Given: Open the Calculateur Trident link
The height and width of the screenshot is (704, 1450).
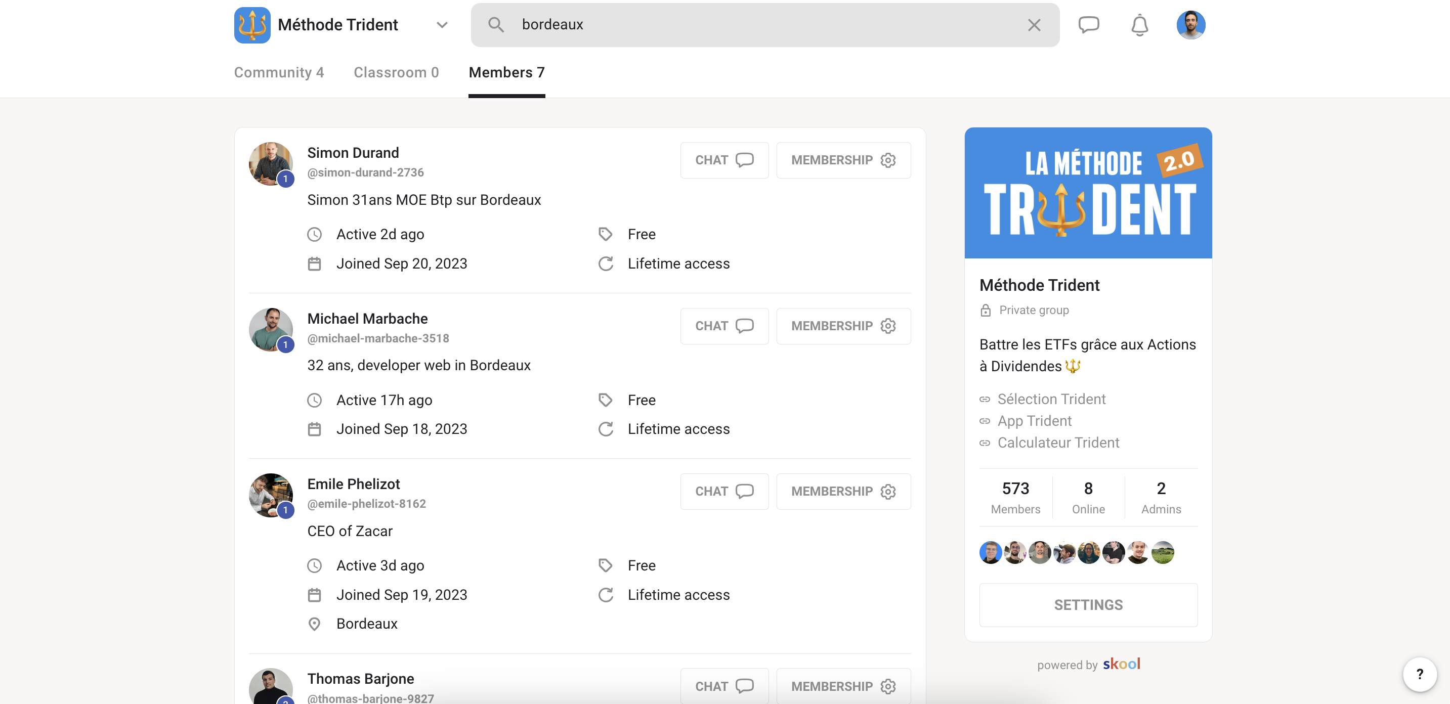Looking at the screenshot, I should click(1058, 443).
